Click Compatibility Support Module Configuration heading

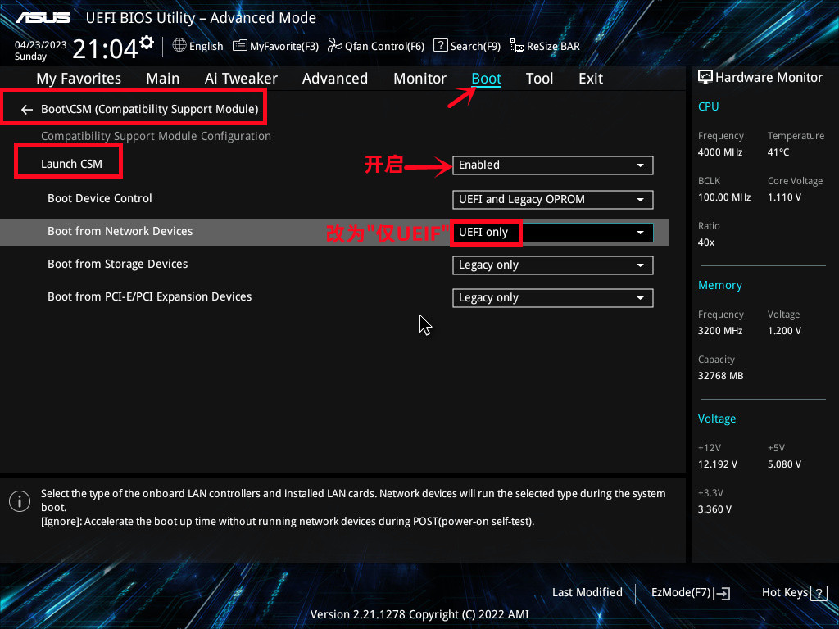[156, 137]
